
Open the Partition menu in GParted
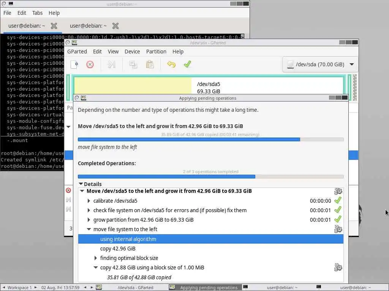click(x=156, y=52)
